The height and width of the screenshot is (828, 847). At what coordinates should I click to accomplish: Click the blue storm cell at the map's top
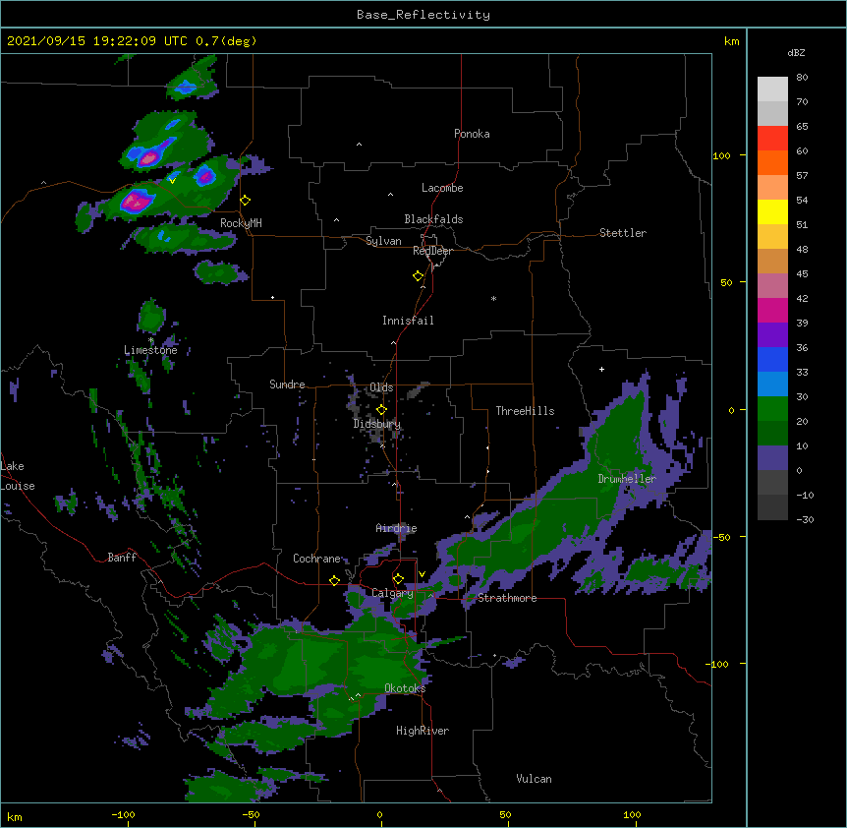[186, 87]
